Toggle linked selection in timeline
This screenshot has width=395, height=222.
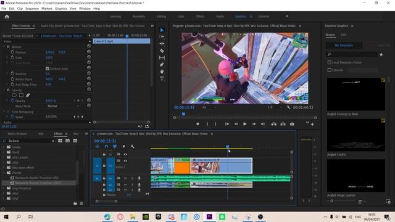(115, 147)
